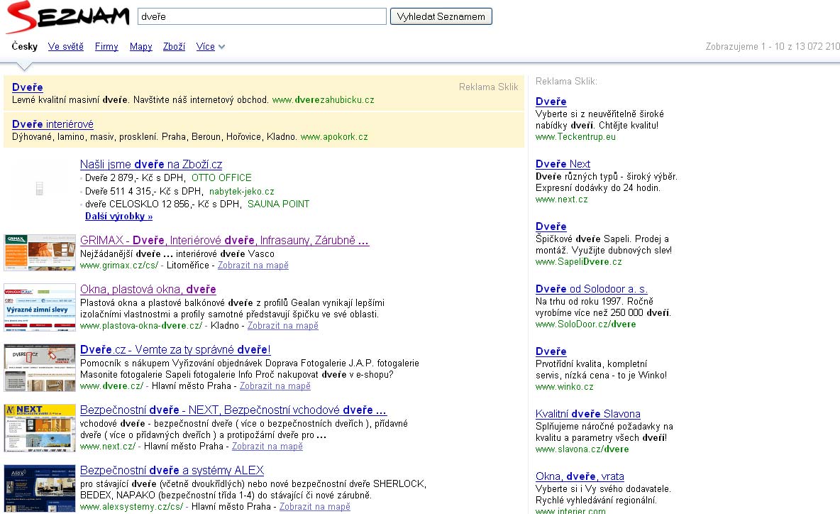Screen dimensions: 840x514
Task: Click the search field containing dveře
Action: pyautogui.click(x=262, y=16)
